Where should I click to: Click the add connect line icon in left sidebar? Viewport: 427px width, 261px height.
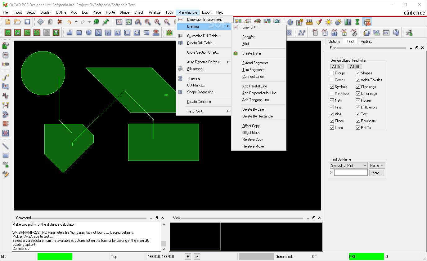(x=5, y=77)
